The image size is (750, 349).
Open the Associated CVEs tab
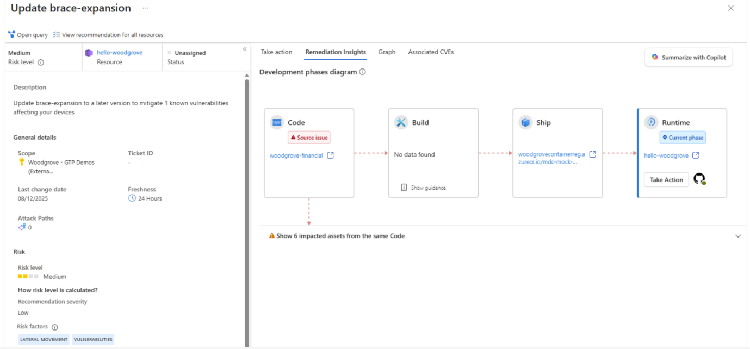click(431, 52)
